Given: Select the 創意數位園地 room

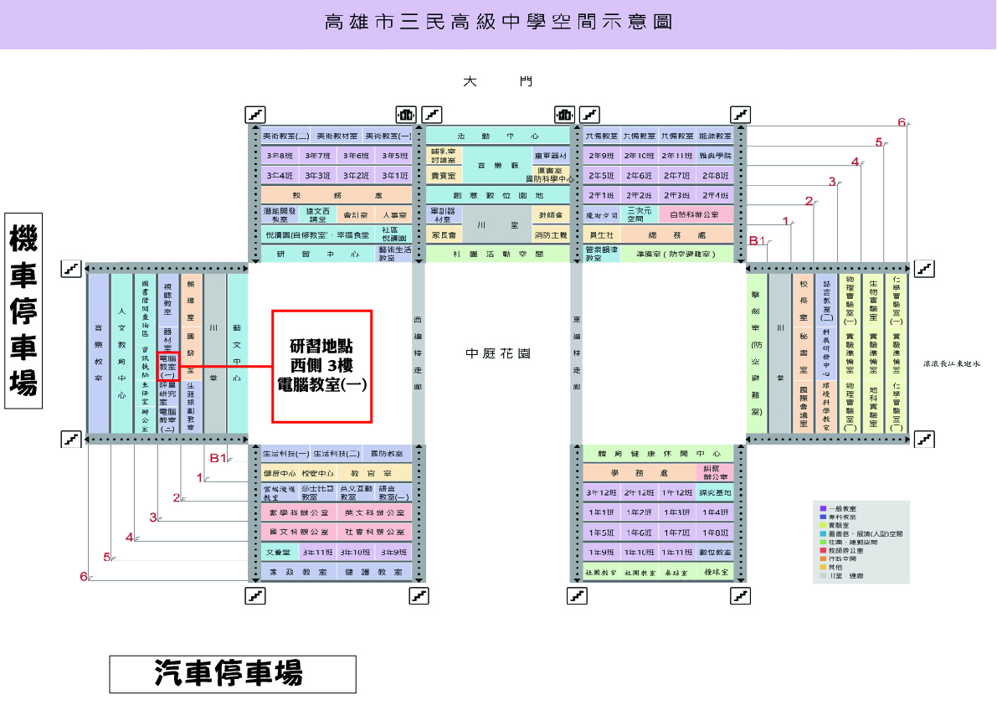Looking at the screenshot, I should tap(498, 195).
